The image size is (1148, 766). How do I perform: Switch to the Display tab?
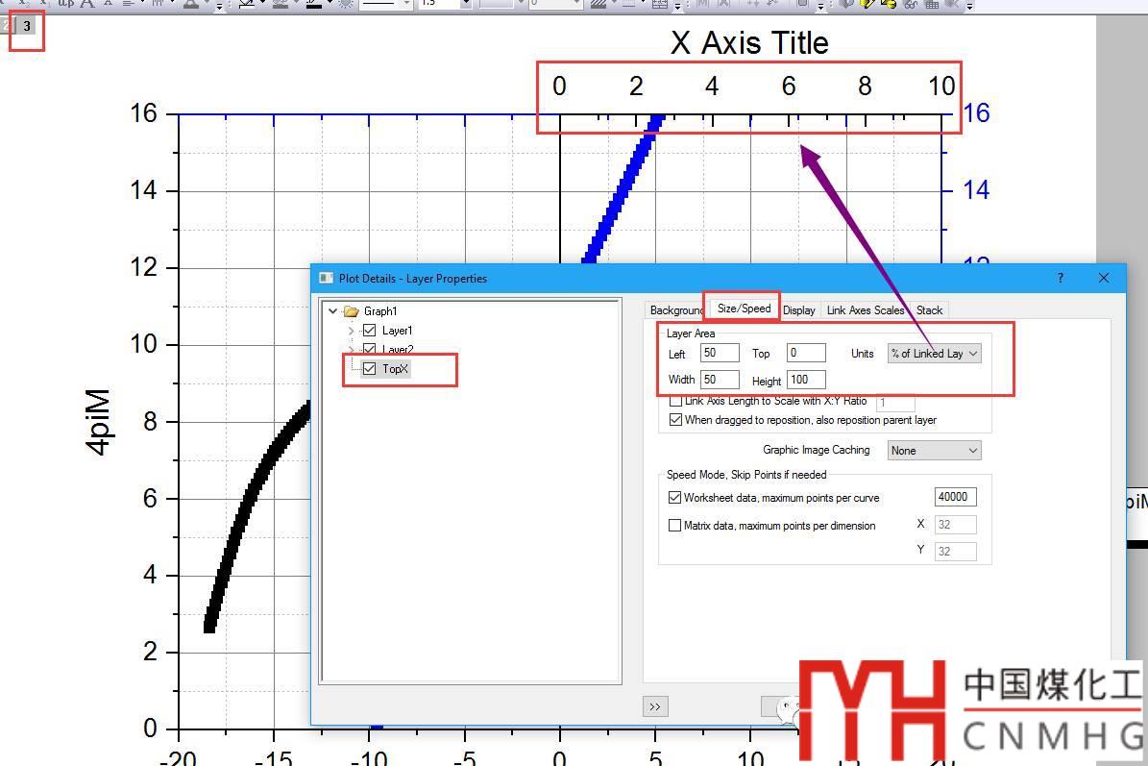pos(798,310)
